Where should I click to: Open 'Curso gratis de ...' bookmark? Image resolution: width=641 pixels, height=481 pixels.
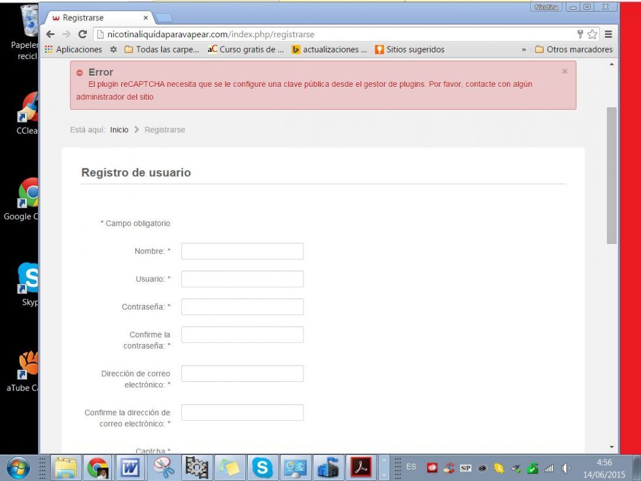246,50
